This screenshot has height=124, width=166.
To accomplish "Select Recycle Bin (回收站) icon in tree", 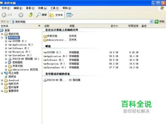I will [6, 77].
